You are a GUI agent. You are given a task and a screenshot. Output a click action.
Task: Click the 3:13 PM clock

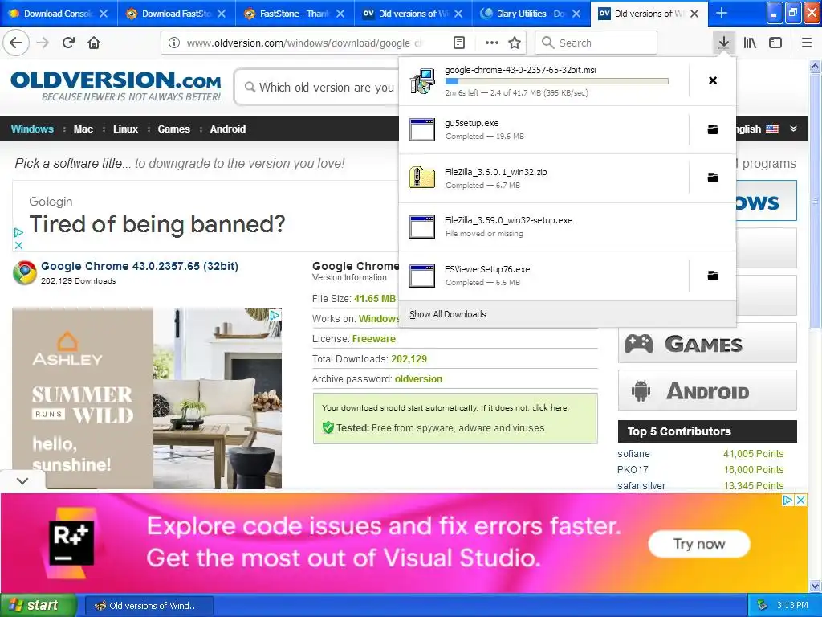click(x=792, y=605)
